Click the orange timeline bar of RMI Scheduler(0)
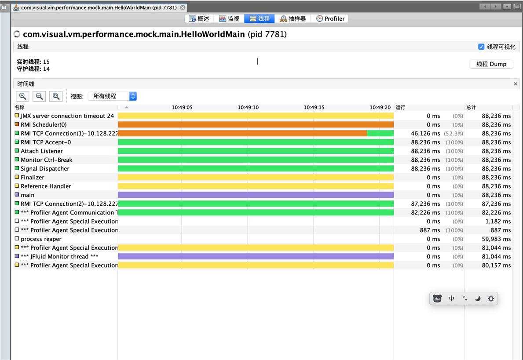523x360 pixels. pos(256,125)
